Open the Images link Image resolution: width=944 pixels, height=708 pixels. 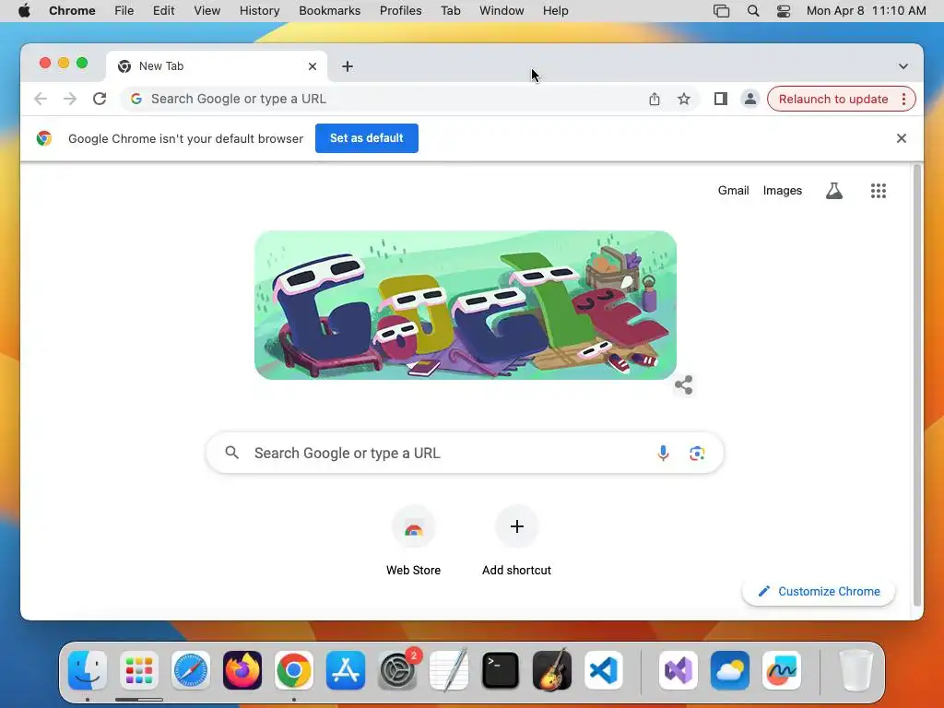point(782,191)
